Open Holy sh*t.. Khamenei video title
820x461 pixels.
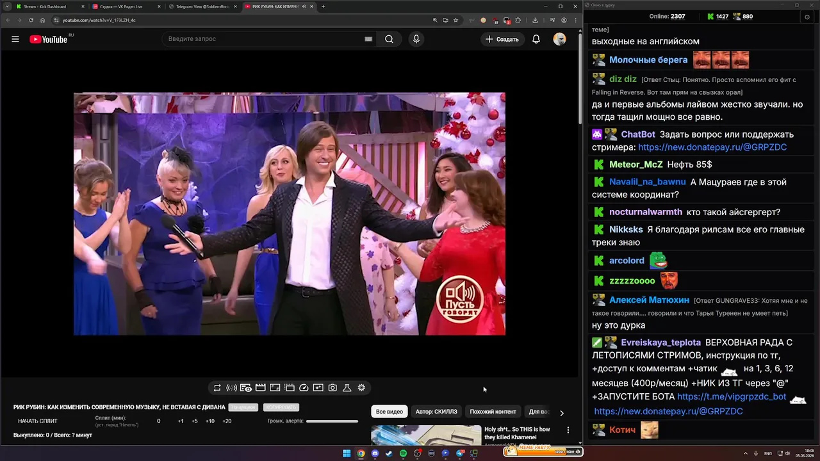(x=517, y=433)
